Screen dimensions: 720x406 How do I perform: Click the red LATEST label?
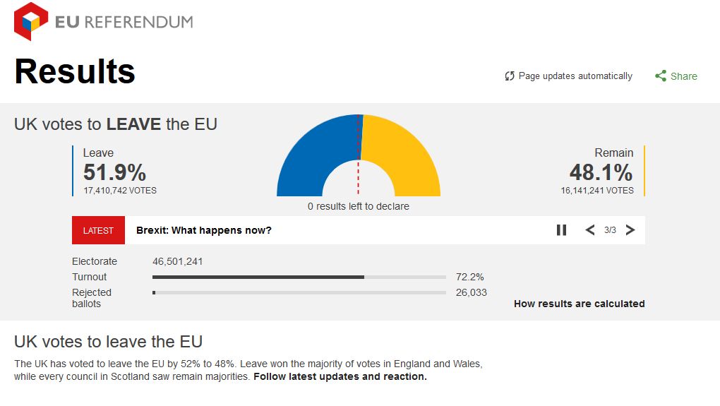[x=98, y=230]
